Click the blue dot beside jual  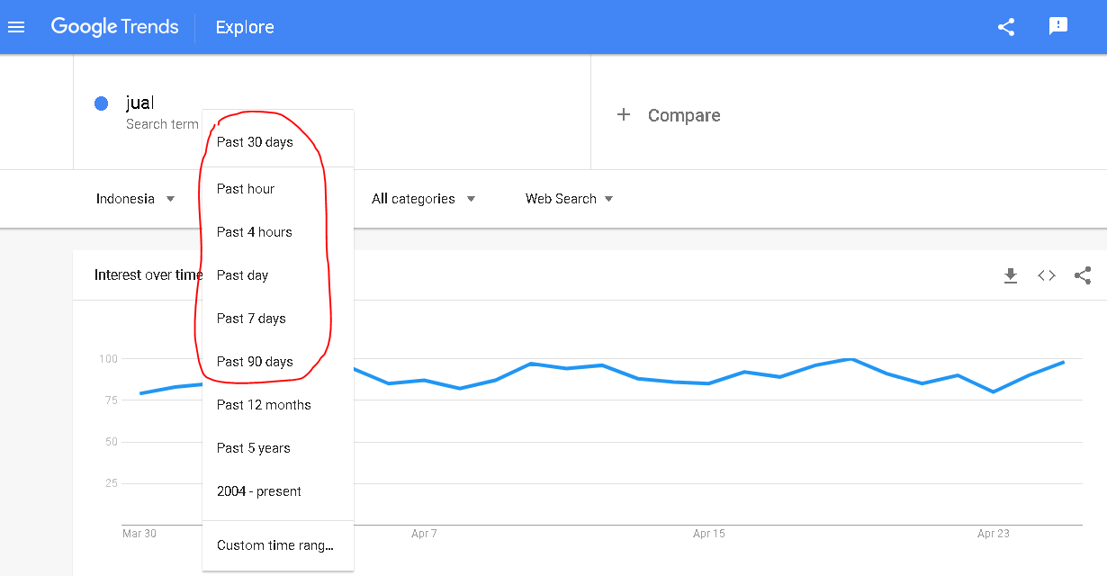tap(102, 103)
